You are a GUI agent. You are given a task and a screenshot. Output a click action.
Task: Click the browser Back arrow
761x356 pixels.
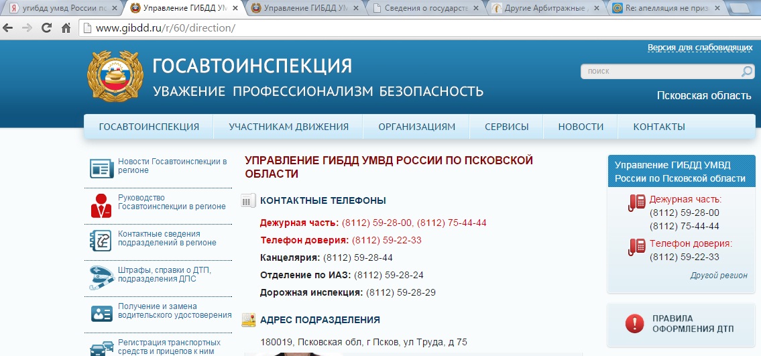pos(8,27)
